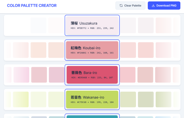Choose the second swatch right of Wakanae-iro

pyautogui.click(x=146, y=99)
